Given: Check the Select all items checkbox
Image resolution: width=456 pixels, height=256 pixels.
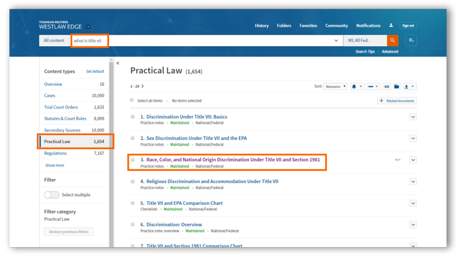Looking at the screenshot, I should [x=132, y=101].
